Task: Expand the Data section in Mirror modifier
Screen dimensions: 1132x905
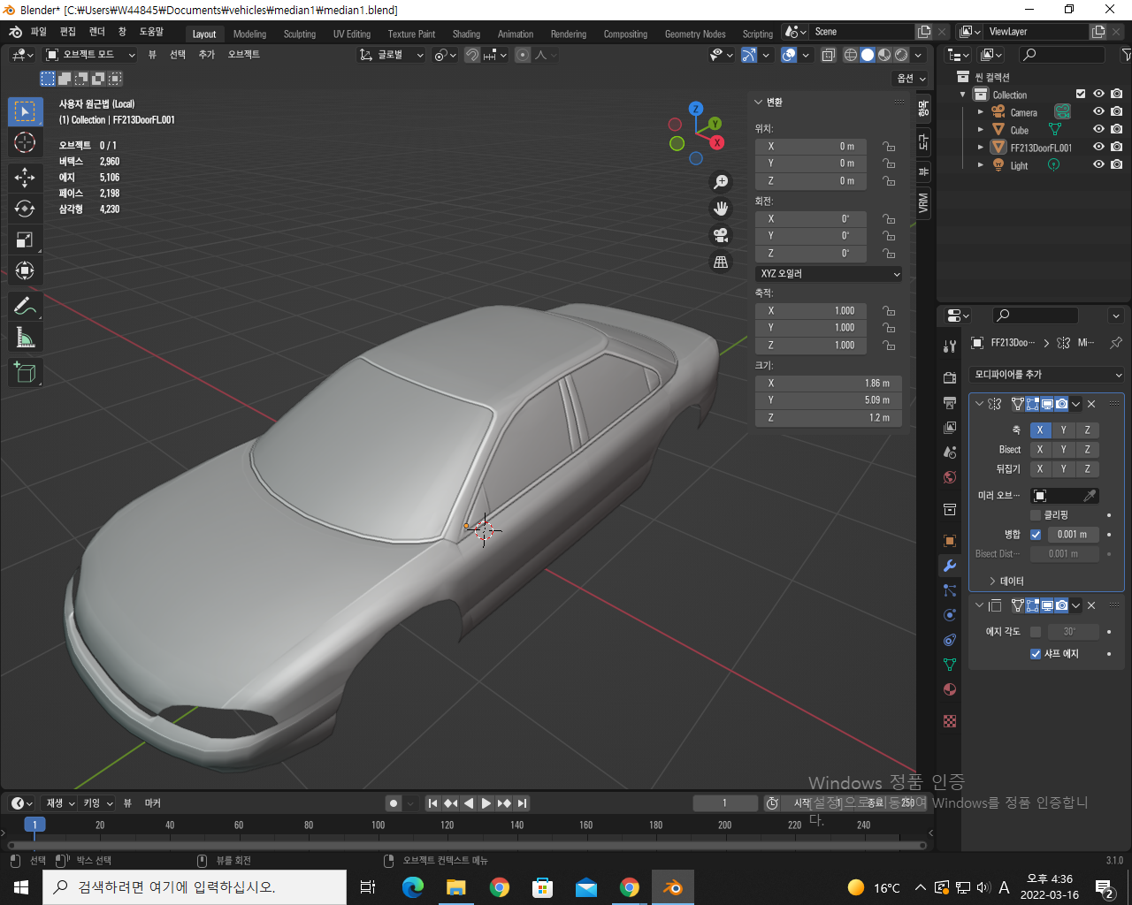Action: 1006,581
